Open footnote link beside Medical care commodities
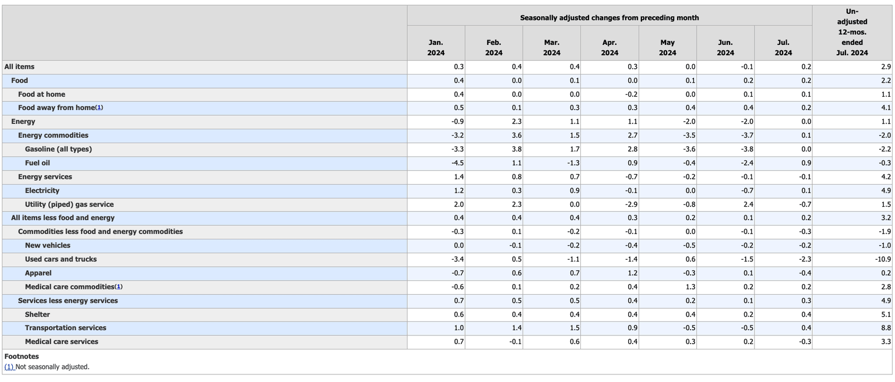This screenshot has width=895, height=382. point(119,287)
